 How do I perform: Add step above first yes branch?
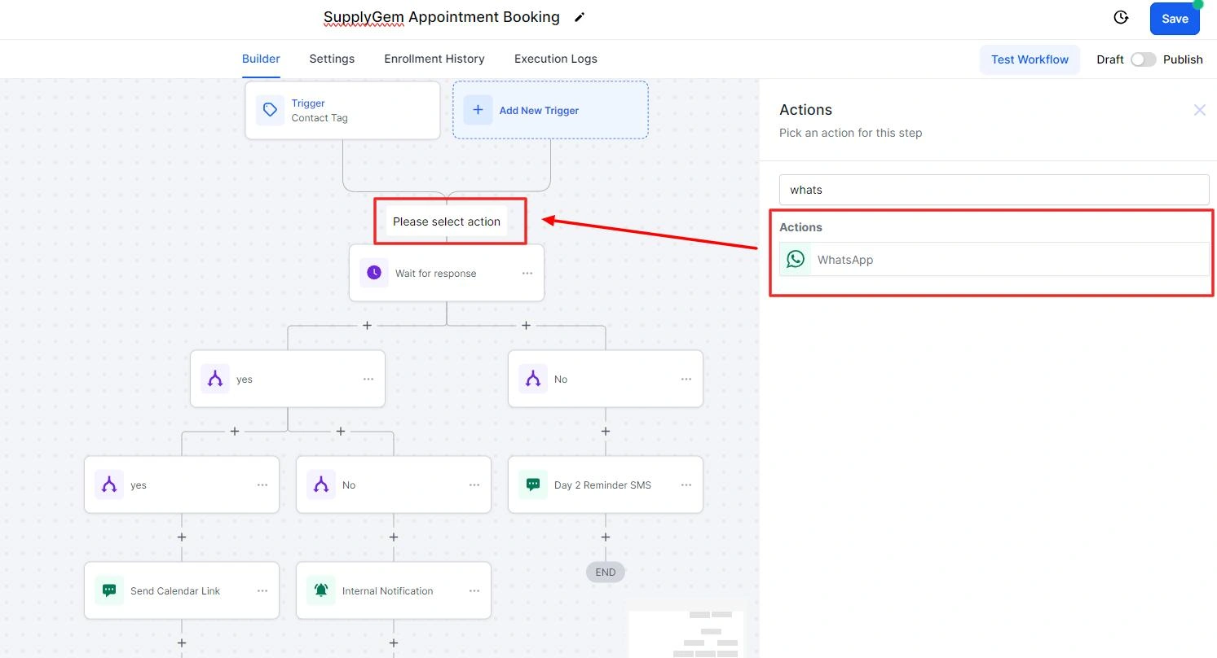[367, 325]
